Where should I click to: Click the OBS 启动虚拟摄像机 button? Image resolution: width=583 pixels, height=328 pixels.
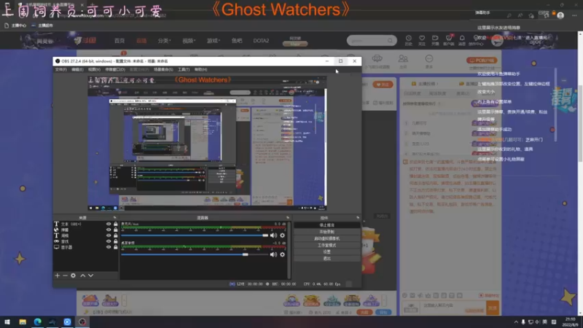pos(326,238)
